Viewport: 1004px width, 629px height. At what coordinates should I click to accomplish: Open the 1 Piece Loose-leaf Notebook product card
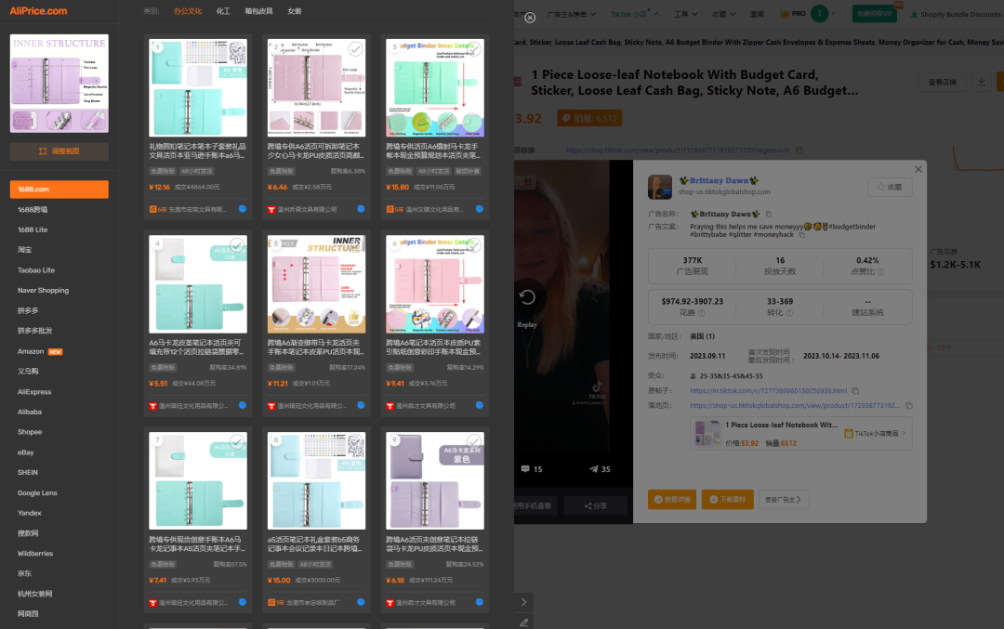point(800,434)
